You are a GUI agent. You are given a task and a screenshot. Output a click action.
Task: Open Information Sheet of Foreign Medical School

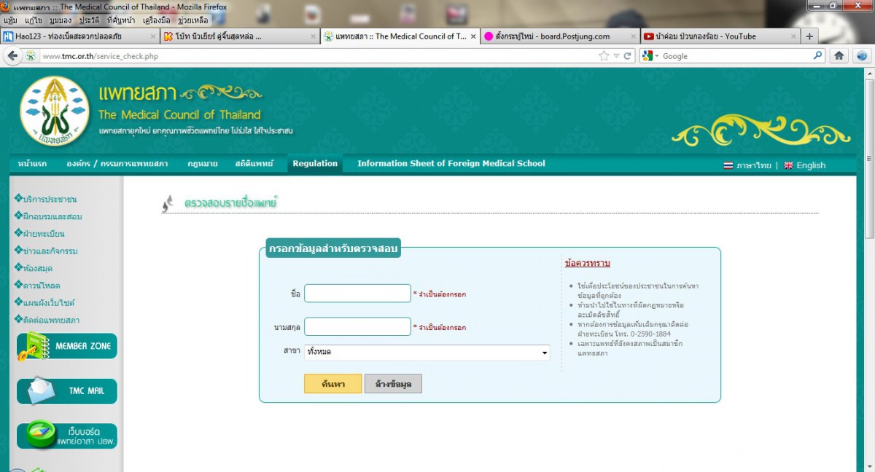(451, 164)
